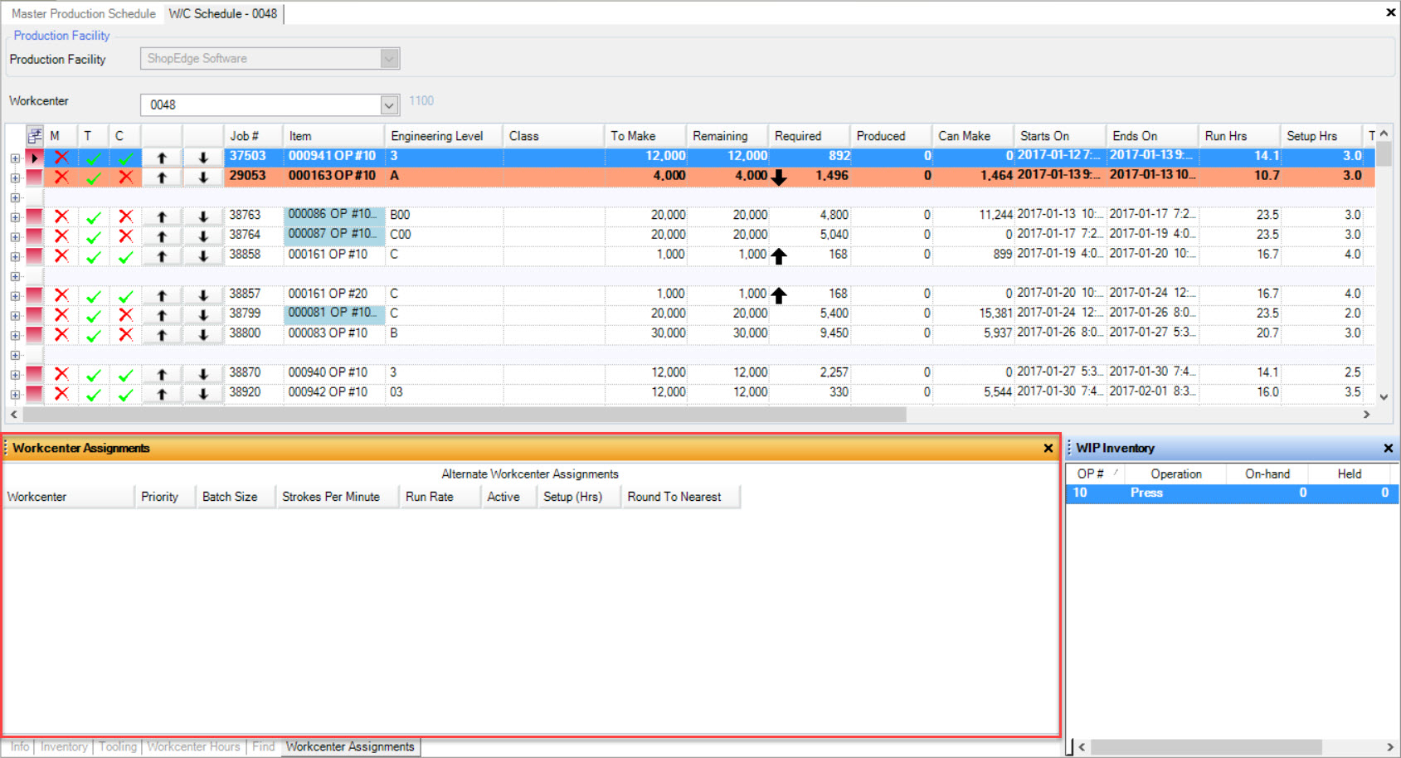The image size is (1401, 758).
Task: Expand row for job 29053
Action: point(15,177)
